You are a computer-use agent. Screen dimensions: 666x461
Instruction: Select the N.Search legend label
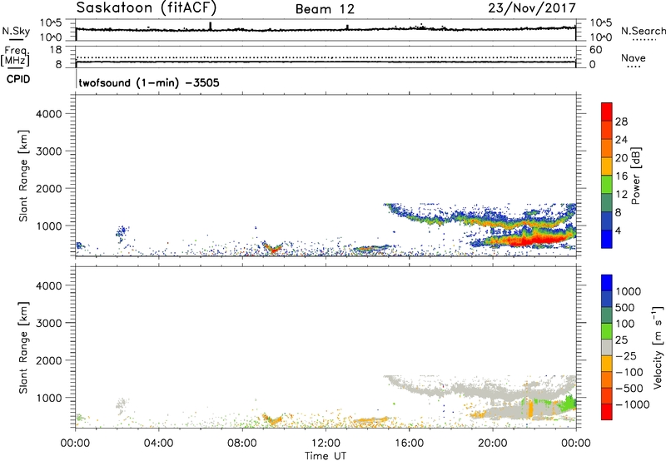tap(643, 31)
